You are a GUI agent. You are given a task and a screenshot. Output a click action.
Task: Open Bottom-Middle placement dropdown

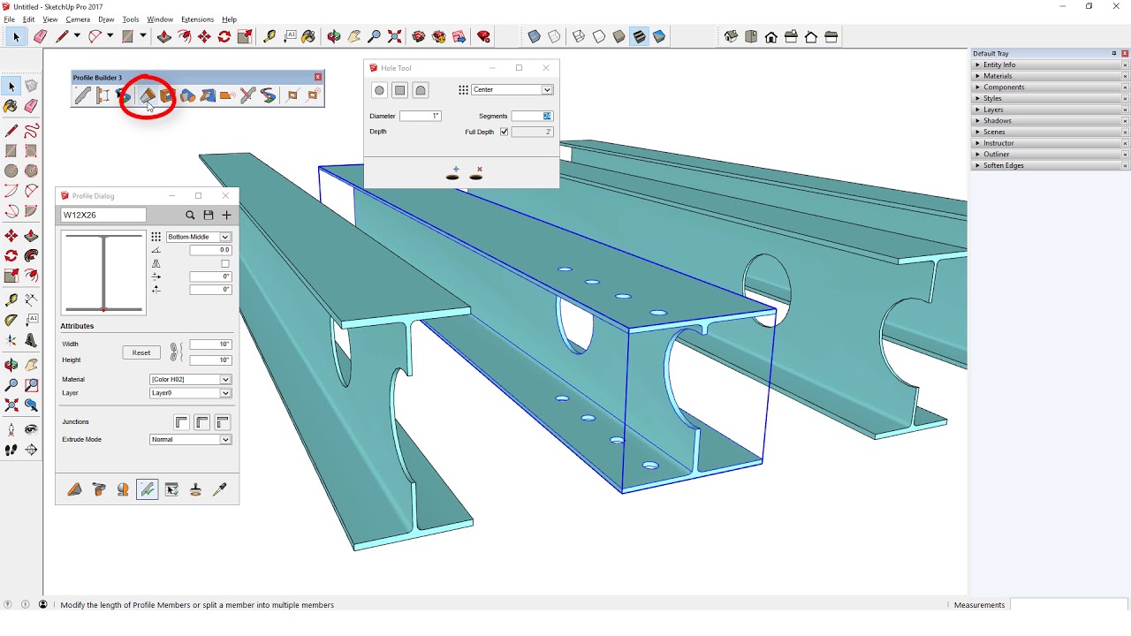(199, 237)
